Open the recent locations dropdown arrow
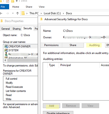This screenshot has height=114, width=109. (13, 13)
